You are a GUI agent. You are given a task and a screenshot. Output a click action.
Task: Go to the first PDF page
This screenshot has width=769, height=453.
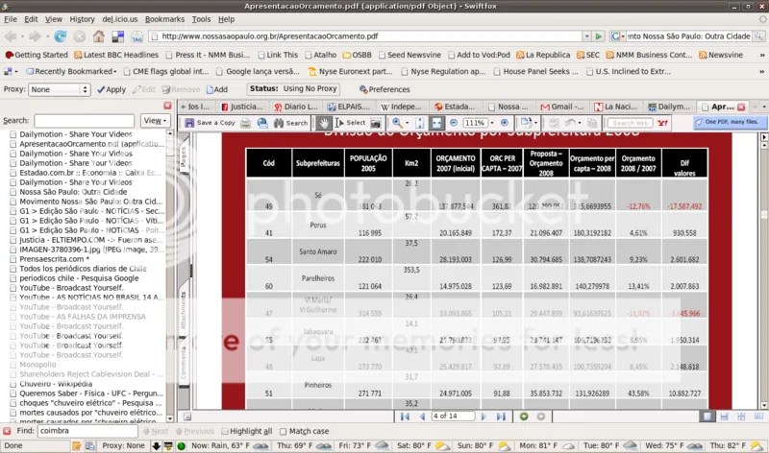405,417
